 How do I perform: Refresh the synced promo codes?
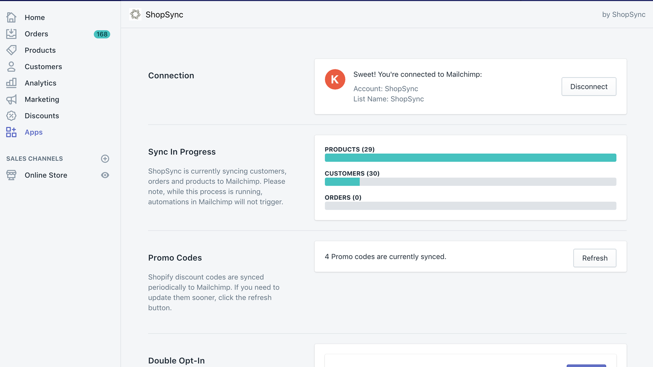coord(595,258)
